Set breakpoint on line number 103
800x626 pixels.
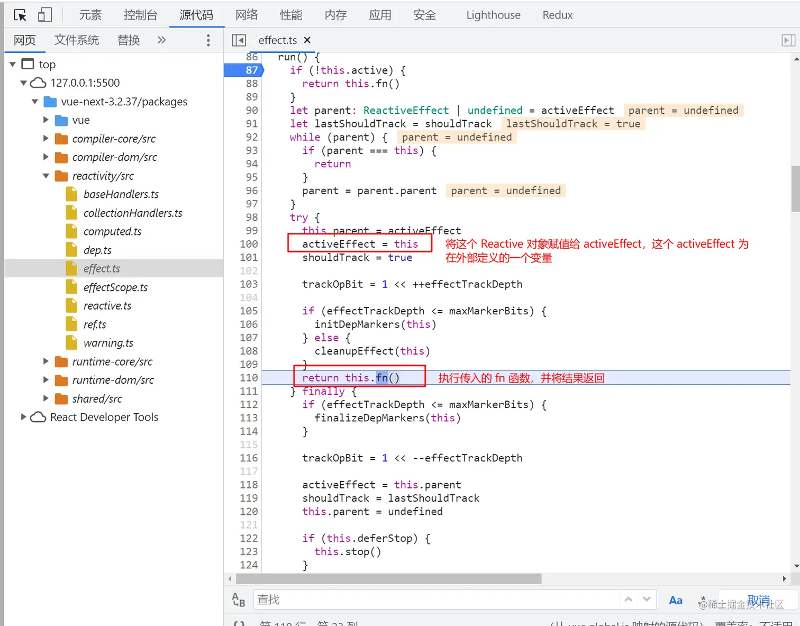coord(249,284)
